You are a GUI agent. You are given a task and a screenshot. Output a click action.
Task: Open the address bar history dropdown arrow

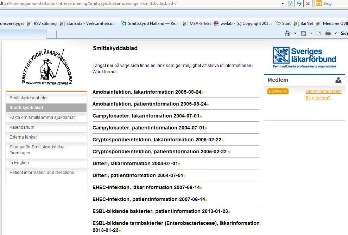283,4
